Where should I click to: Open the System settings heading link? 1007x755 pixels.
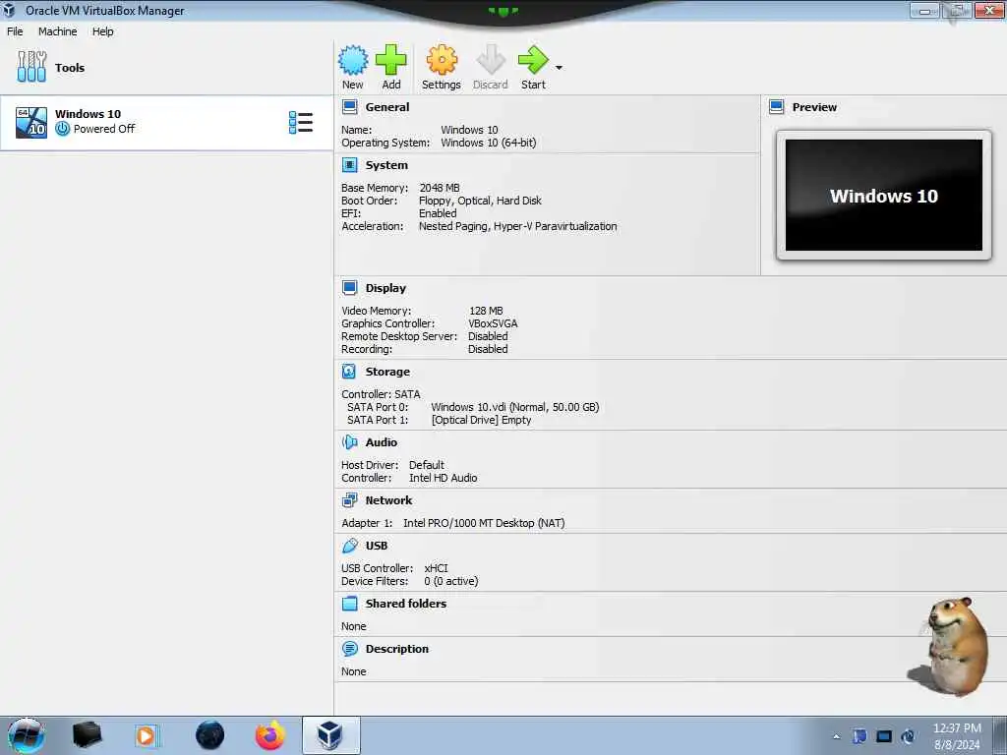(x=386, y=165)
